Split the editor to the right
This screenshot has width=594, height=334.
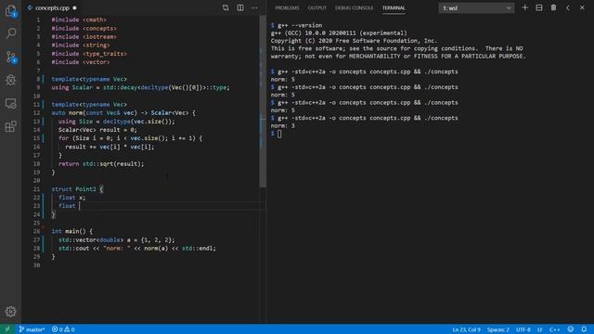click(240, 7)
